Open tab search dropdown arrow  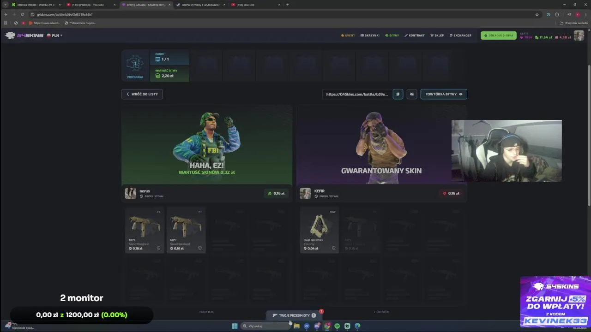[5, 5]
